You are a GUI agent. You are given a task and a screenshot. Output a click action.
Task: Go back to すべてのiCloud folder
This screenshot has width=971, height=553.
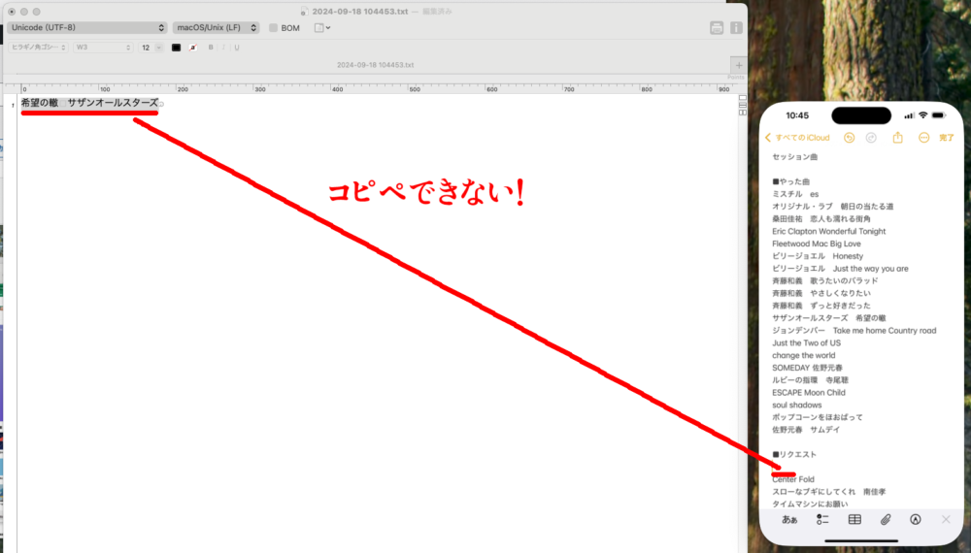797,138
